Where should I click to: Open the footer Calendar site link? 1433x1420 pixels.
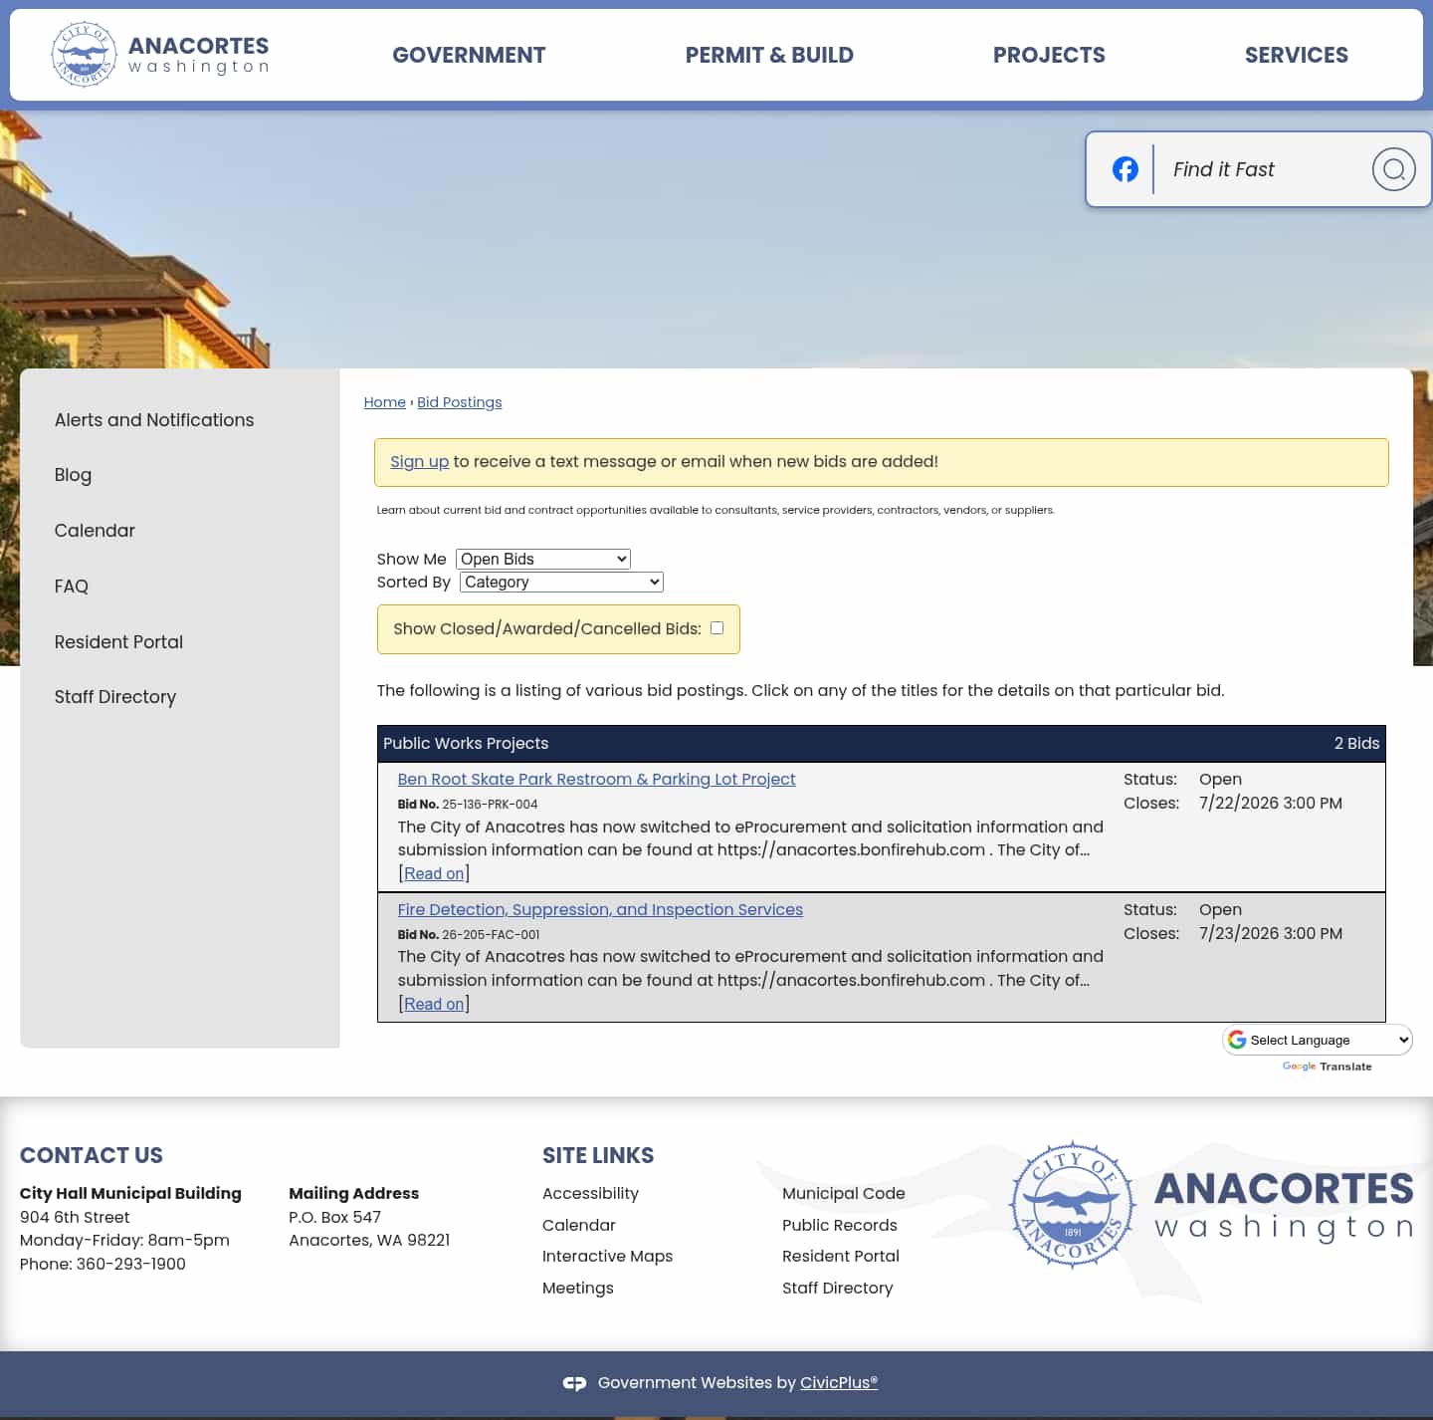[x=579, y=1225]
